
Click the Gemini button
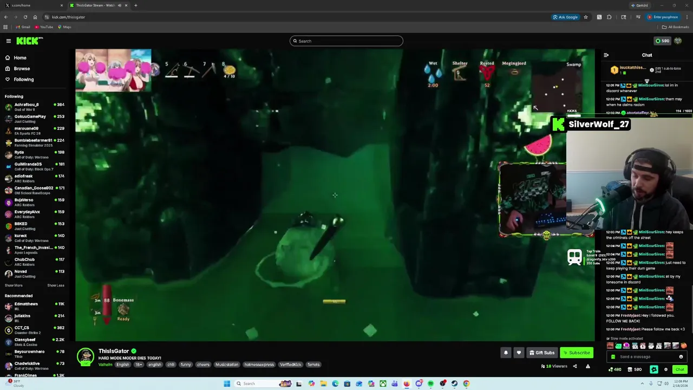tap(639, 5)
